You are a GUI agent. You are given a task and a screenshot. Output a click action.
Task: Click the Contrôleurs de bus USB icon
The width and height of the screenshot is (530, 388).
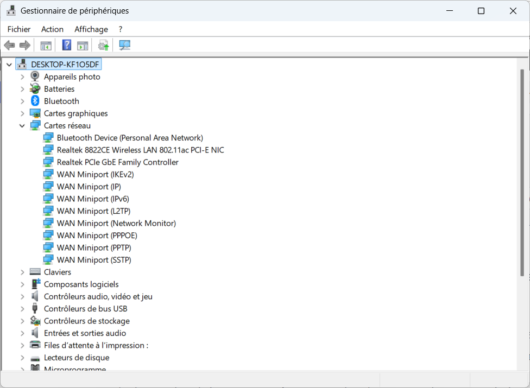[35, 308]
